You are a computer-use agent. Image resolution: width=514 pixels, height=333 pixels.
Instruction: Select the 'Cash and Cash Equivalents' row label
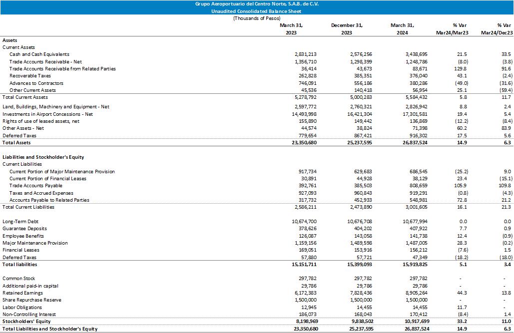39,54
